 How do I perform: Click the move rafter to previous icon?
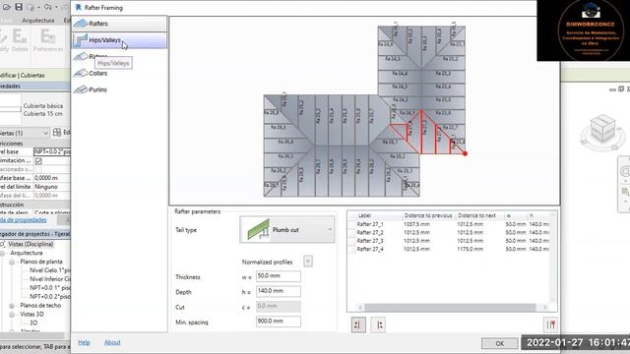(x=358, y=324)
